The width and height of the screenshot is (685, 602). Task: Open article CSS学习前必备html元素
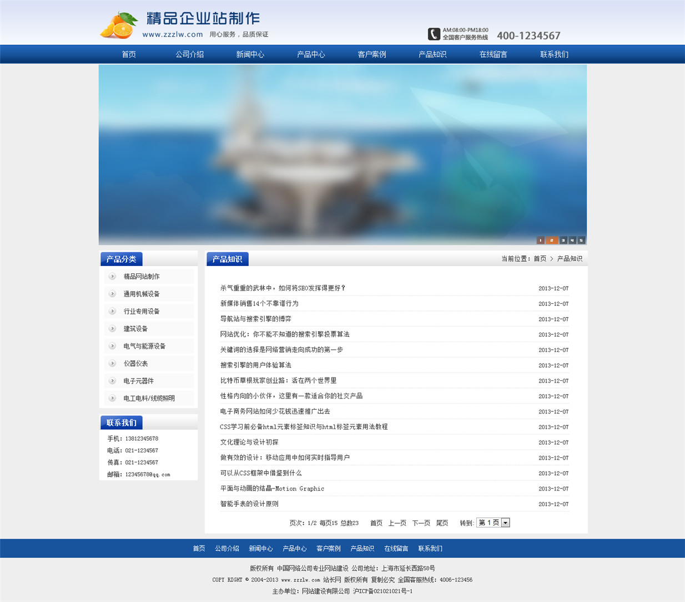click(304, 427)
